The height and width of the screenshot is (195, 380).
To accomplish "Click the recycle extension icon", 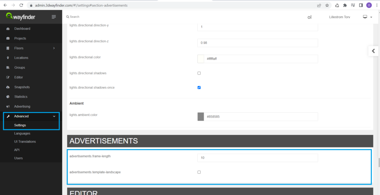I will [337, 5].
